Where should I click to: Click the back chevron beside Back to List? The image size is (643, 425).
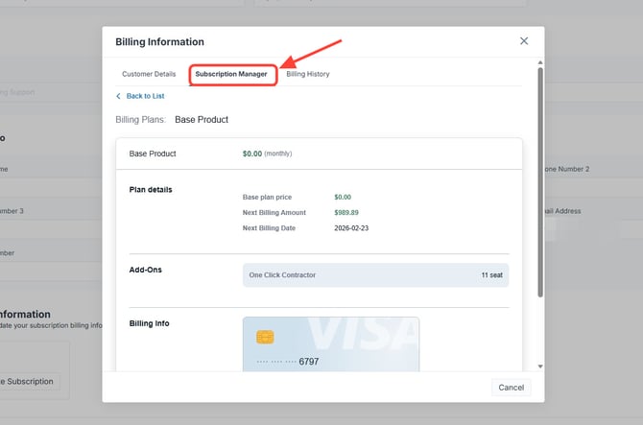click(119, 96)
